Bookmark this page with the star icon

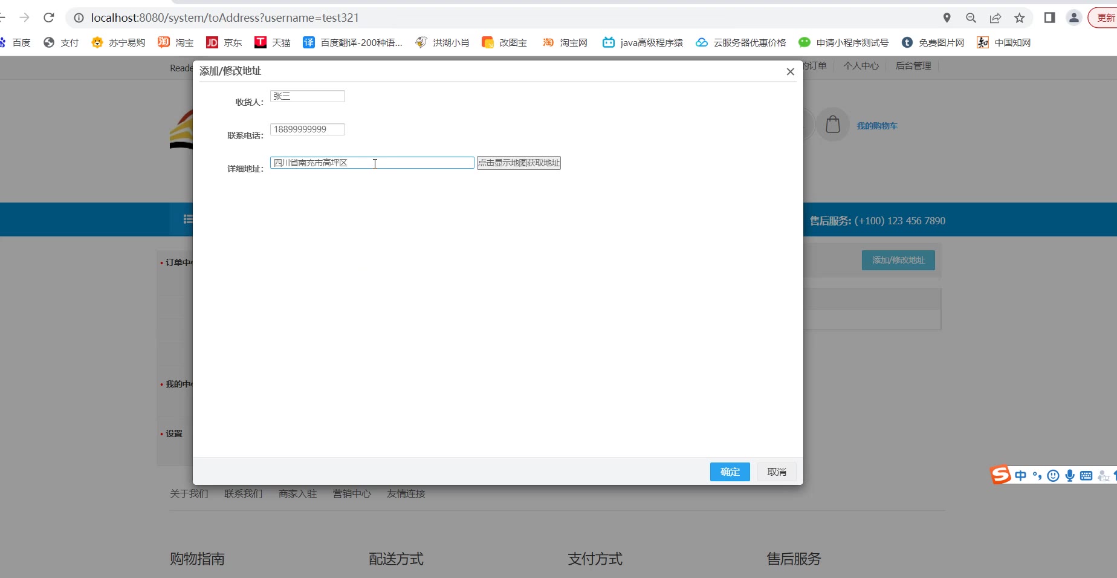pos(1020,18)
